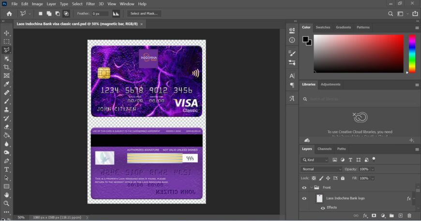Toggle lock all padlock icon
The width and height of the screenshot is (421, 221).
[343, 178]
